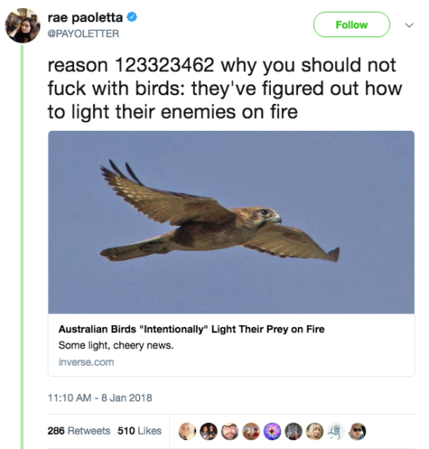Open second liker's dark avatar
Image resolution: width=429 pixels, height=449 pixels.
[208, 432]
